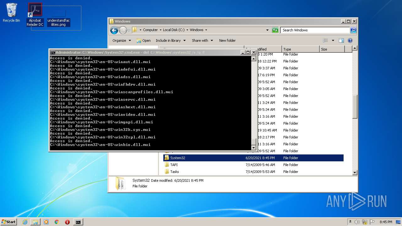Viewport: 402px width, 226px height.
Task: Expand the Include in library menu
Action: point(171,40)
